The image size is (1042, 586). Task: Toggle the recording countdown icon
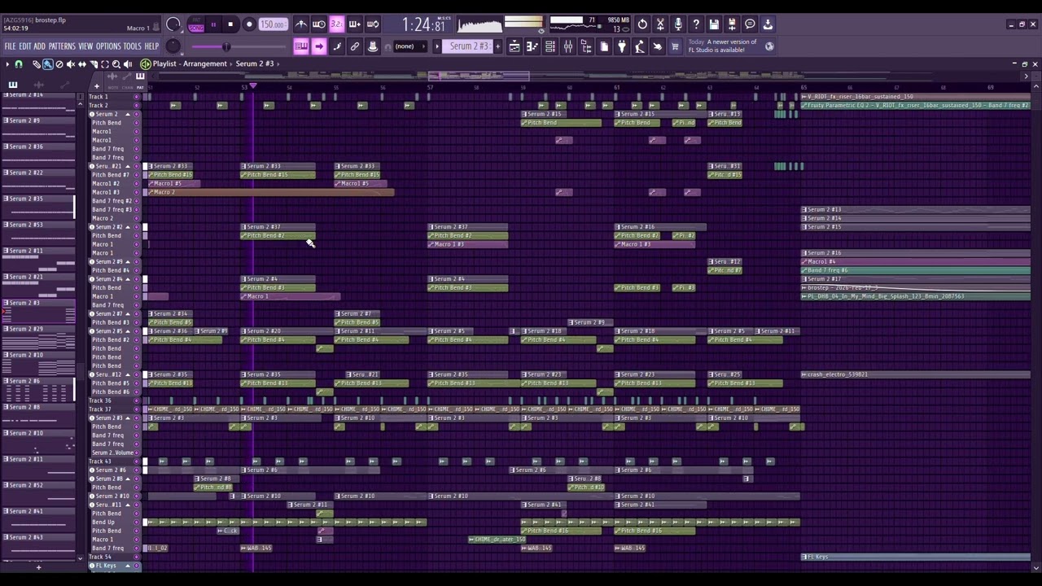[x=337, y=24]
